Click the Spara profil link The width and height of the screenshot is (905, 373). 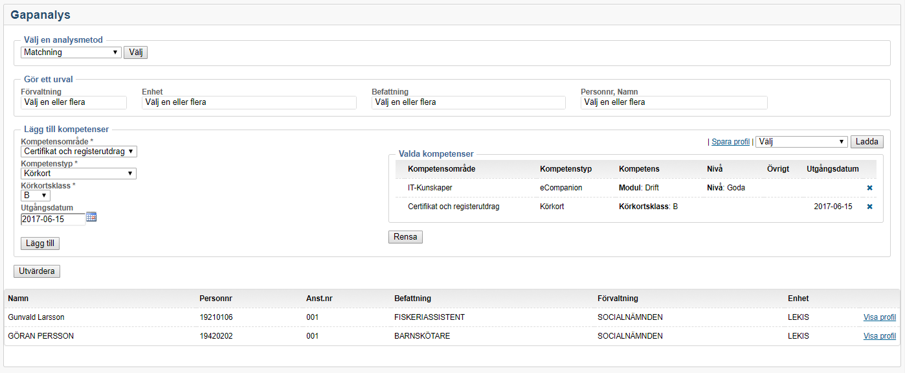[x=730, y=142]
